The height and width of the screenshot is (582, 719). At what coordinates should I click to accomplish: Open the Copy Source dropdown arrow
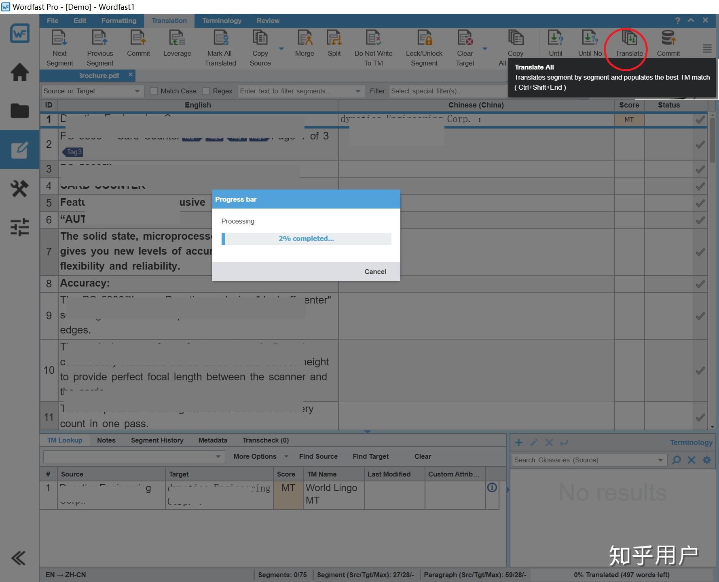click(281, 49)
